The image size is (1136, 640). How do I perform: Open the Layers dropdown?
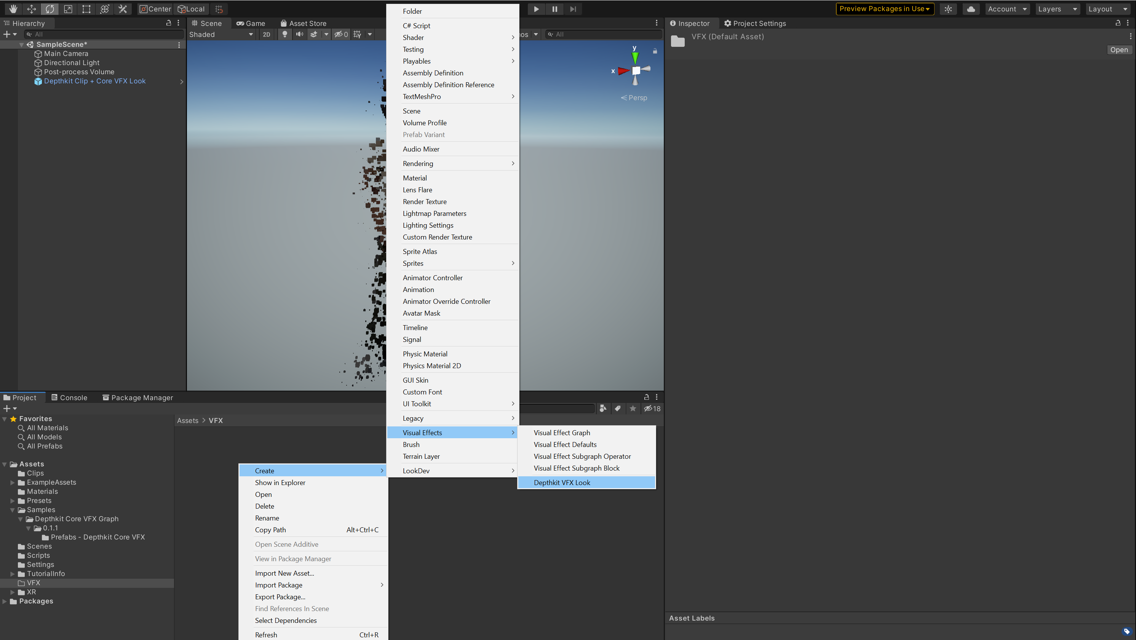1057,9
